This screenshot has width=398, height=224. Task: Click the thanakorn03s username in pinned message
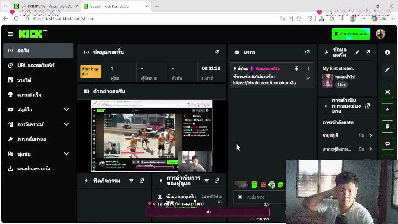(x=267, y=68)
